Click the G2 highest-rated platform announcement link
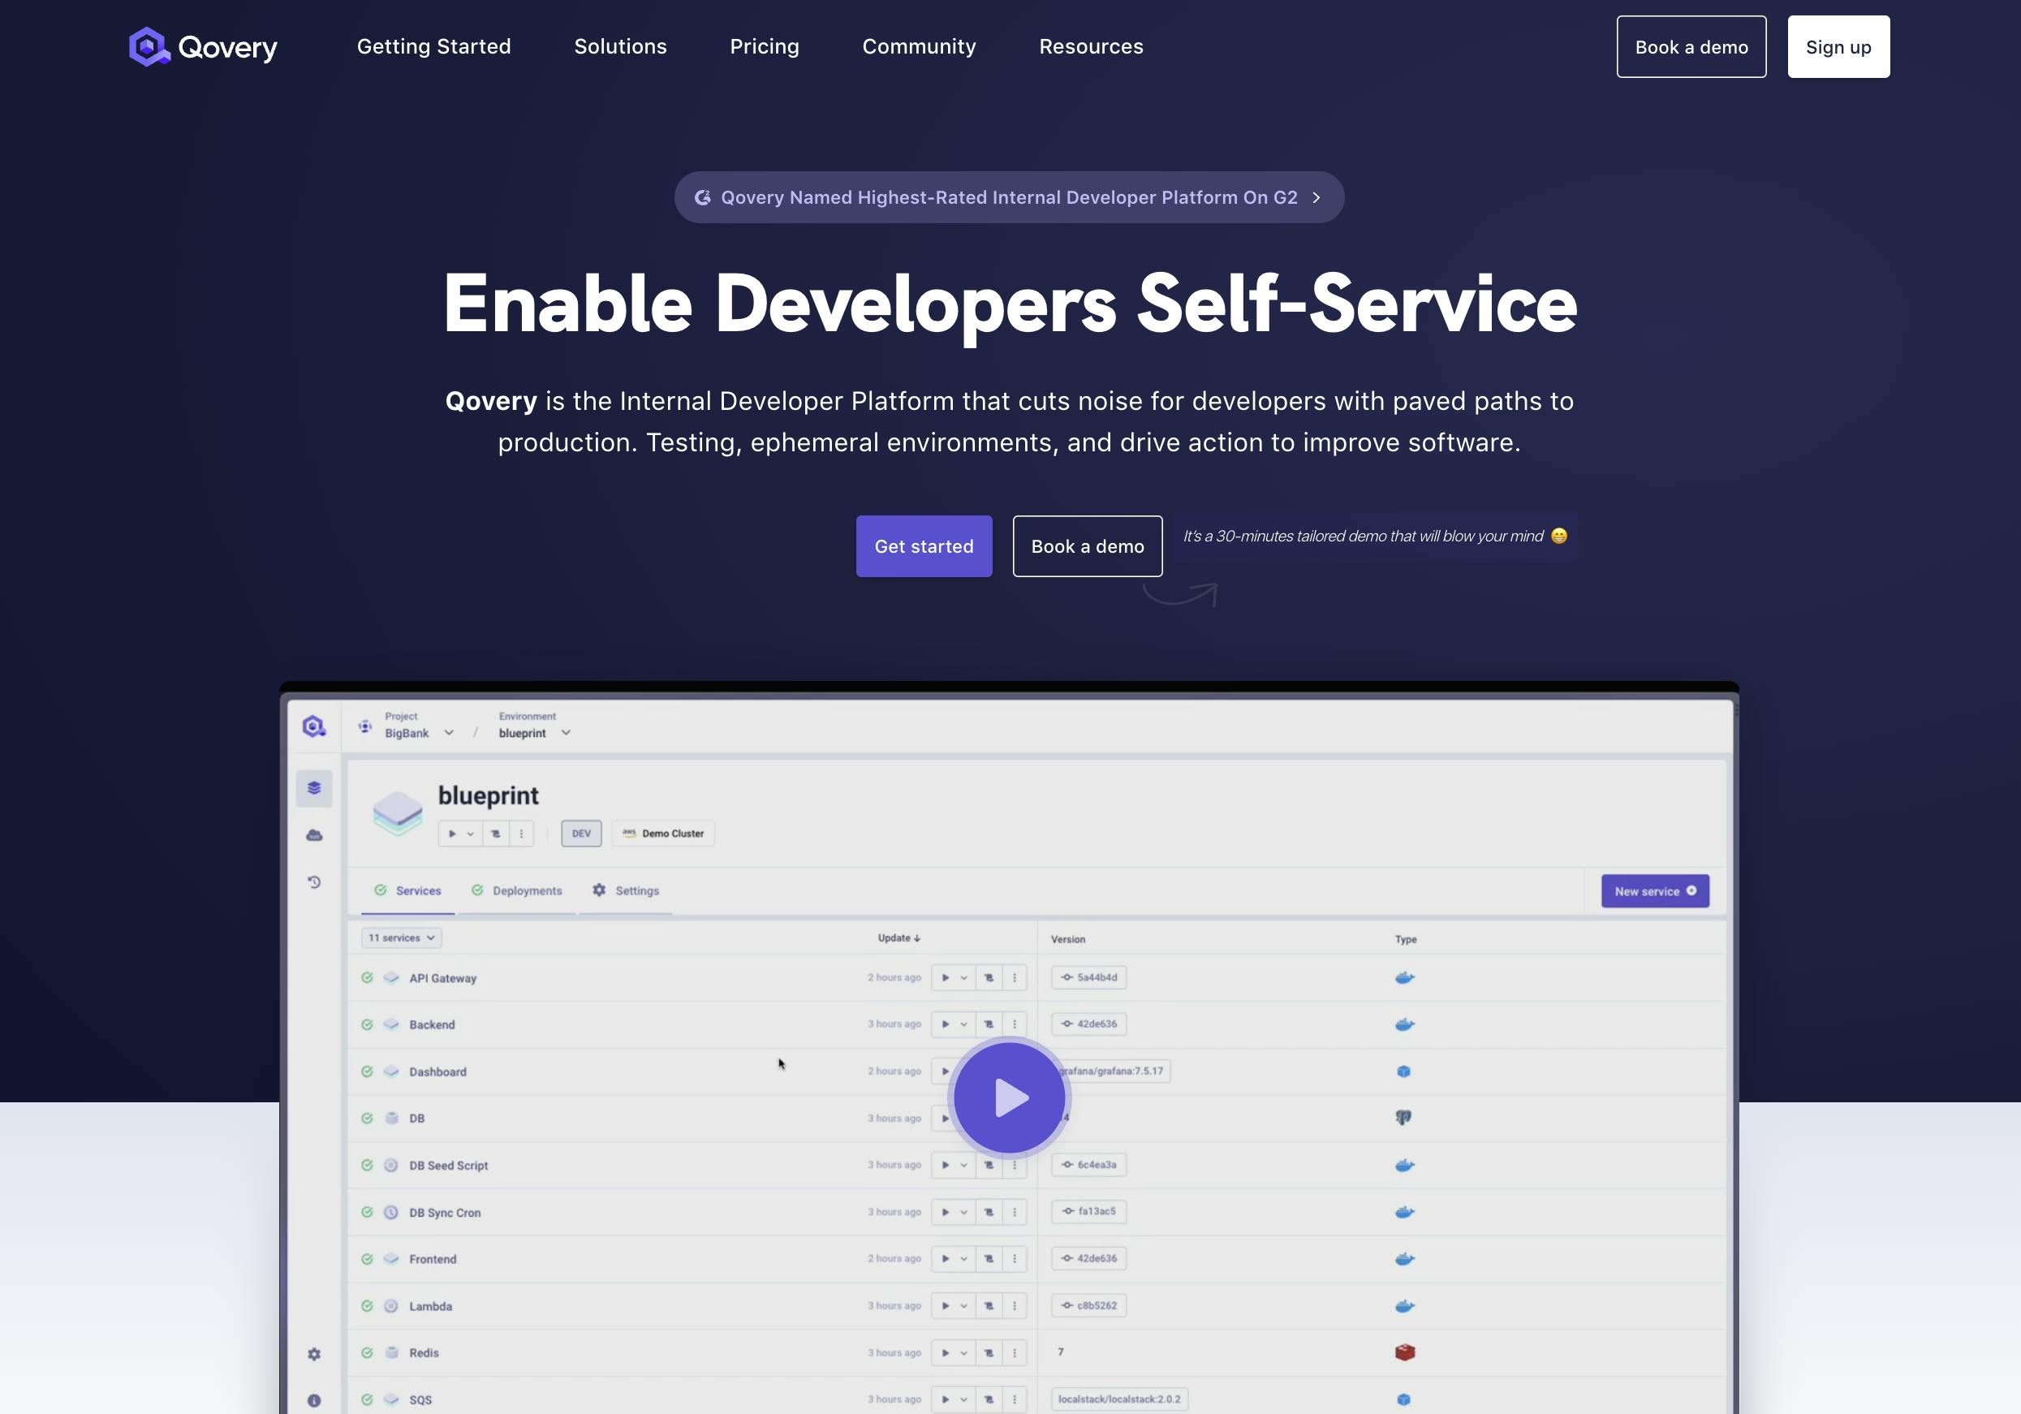The width and height of the screenshot is (2021, 1414). click(1009, 196)
